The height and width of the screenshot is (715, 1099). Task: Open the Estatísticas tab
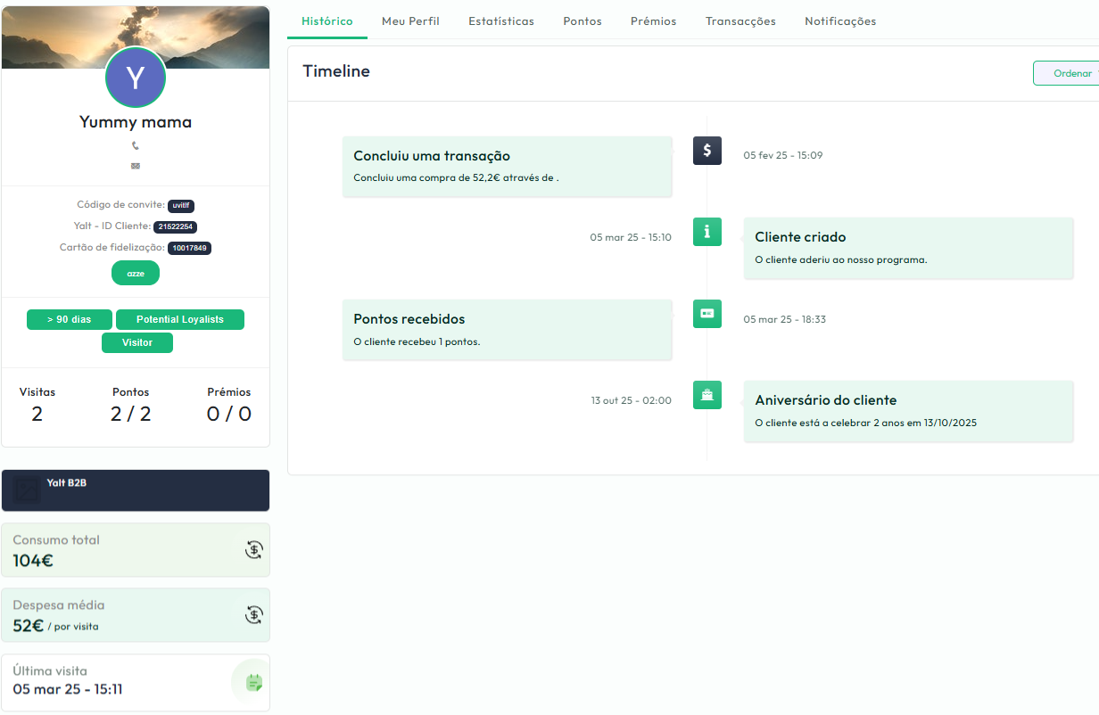pos(501,21)
